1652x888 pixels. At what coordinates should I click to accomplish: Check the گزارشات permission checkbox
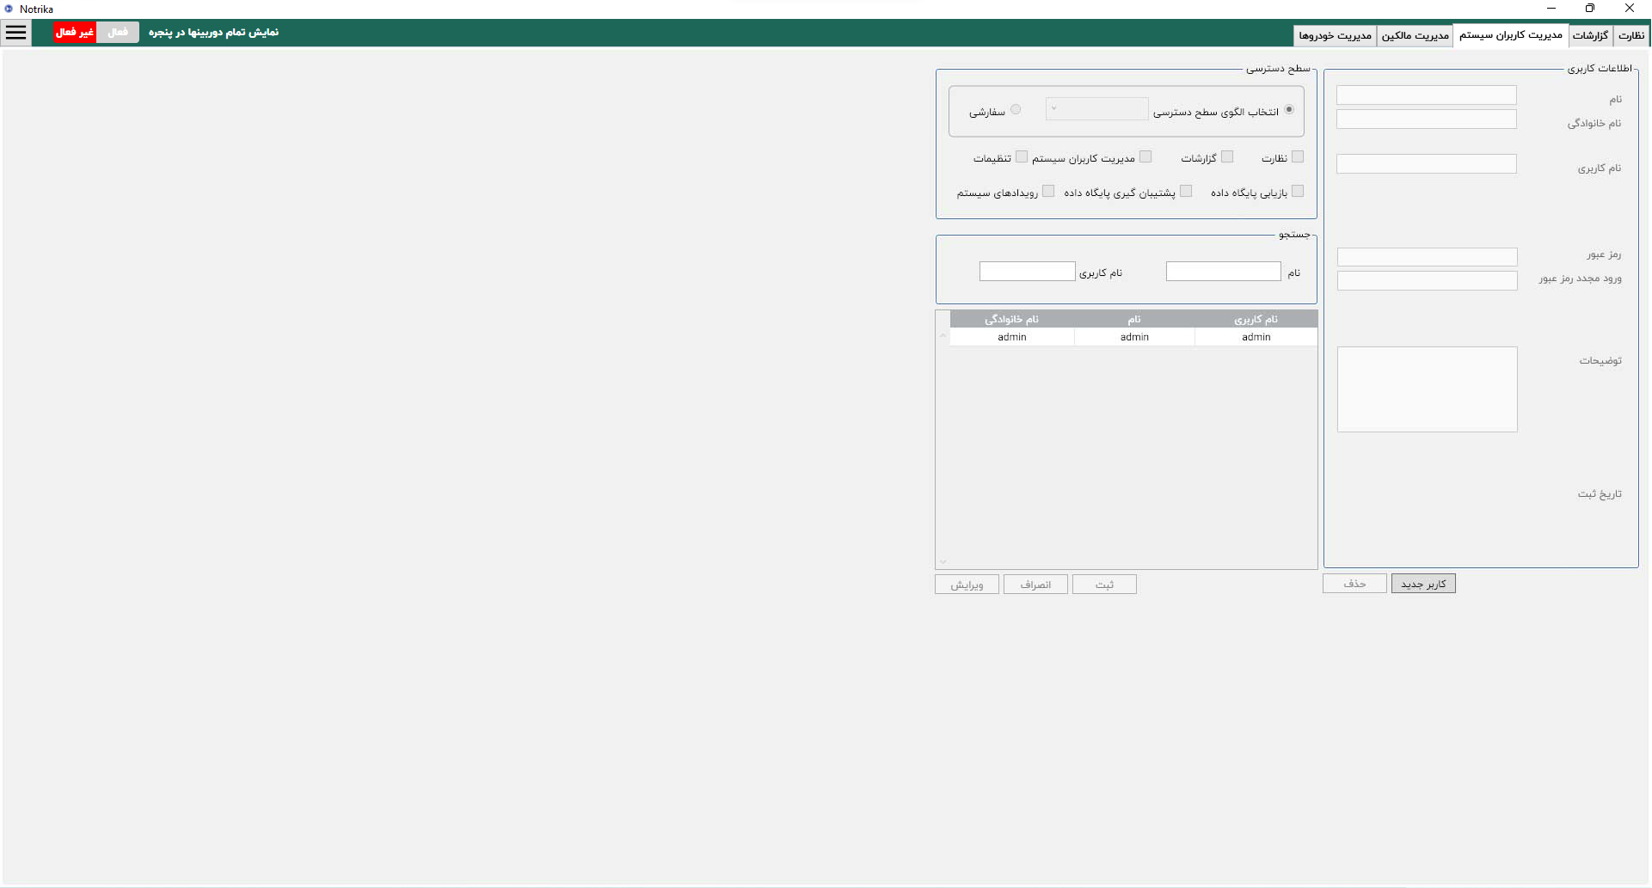1227,157
